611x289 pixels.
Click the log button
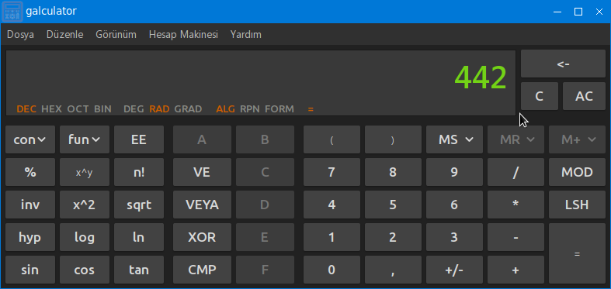tap(85, 237)
